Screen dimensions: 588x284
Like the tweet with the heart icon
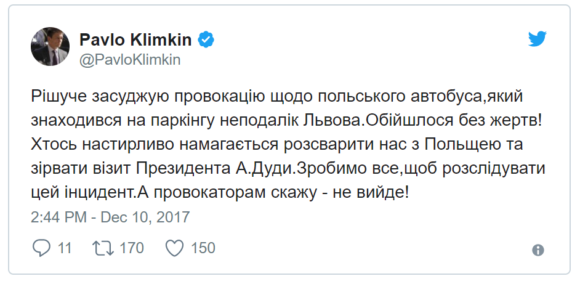tap(175, 248)
